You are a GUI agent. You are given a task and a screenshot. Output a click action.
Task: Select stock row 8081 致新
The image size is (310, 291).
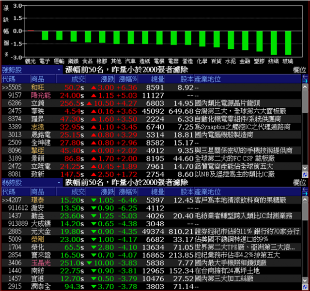click(151, 174)
